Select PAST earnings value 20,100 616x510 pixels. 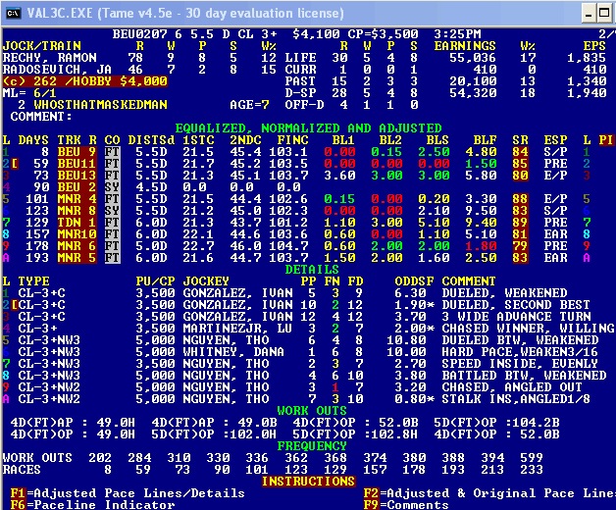tap(473, 81)
